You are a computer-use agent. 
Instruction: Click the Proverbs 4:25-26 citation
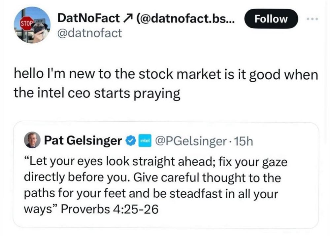(x=110, y=210)
